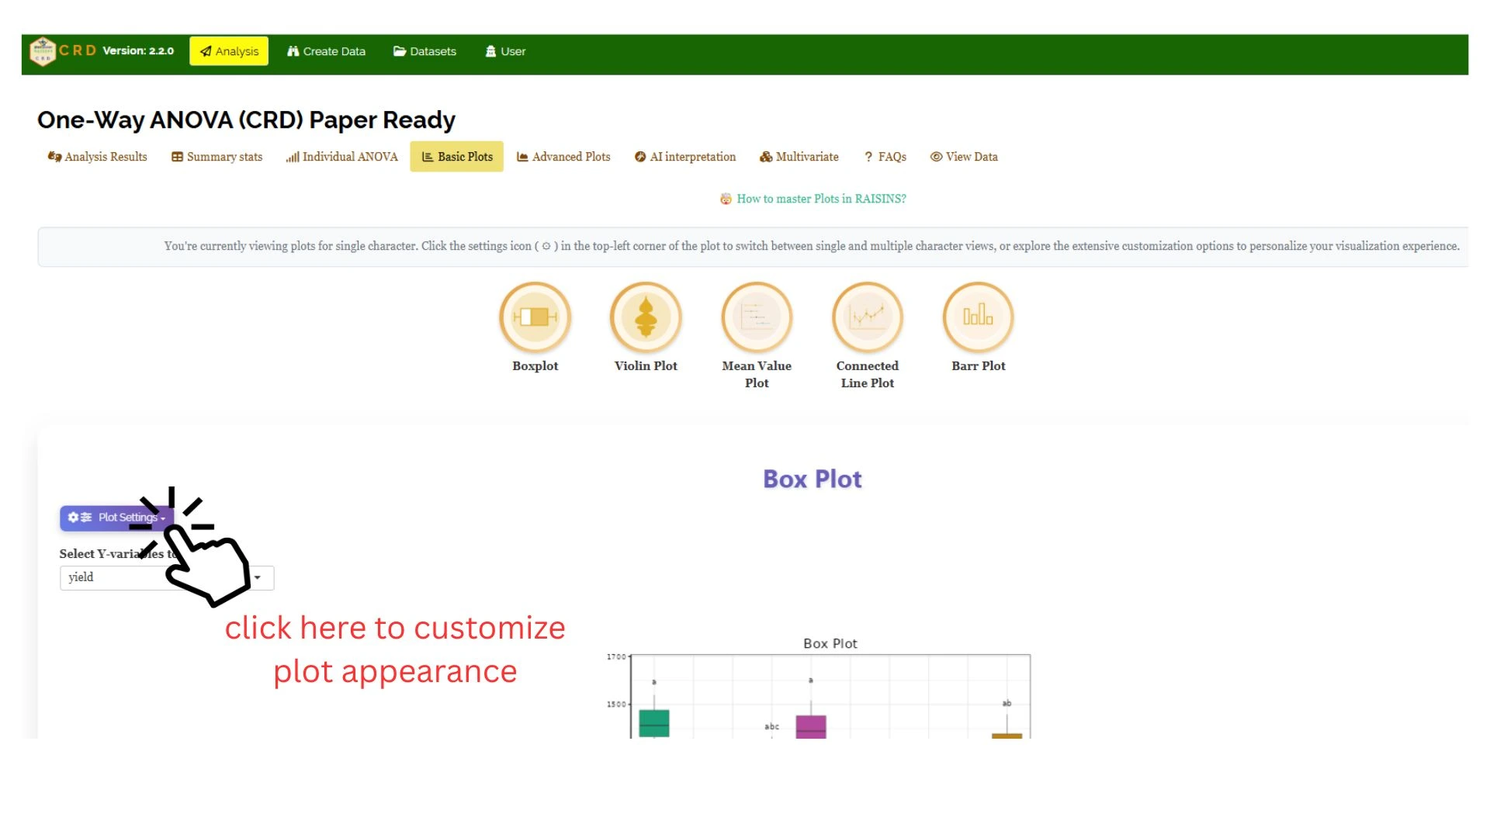Open the View Data tab
This screenshot has height=838, width=1490.
point(964,157)
